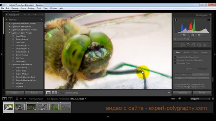
Task: Enable Profile Corrections checkbox
Action: pyautogui.click(x=175, y=57)
